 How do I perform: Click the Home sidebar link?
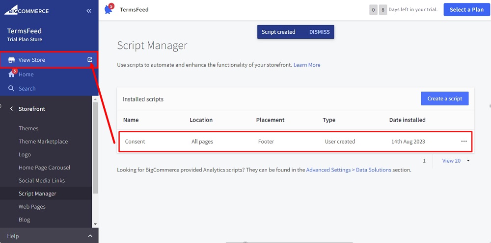[26, 74]
